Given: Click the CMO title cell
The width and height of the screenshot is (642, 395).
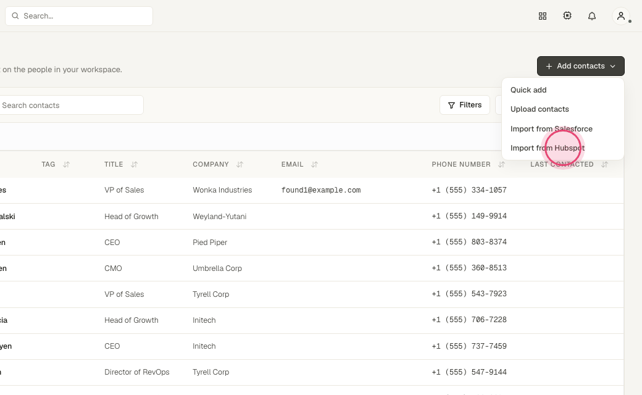Looking at the screenshot, I should click(113, 268).
